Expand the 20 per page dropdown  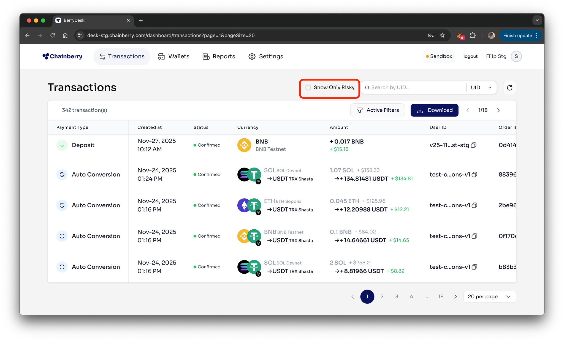pos(489,297)
